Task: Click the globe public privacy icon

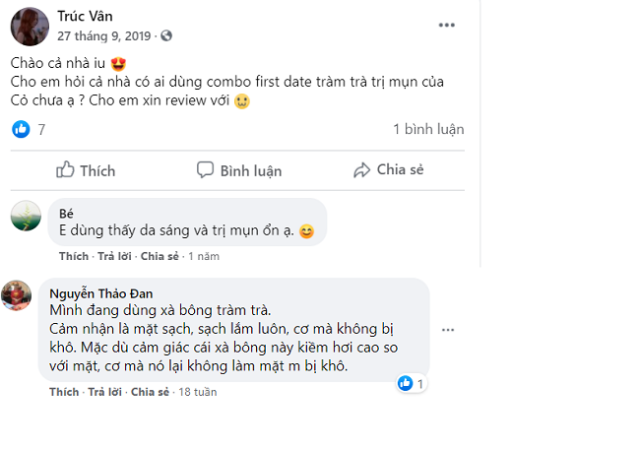Action: (x=166, y=35)
